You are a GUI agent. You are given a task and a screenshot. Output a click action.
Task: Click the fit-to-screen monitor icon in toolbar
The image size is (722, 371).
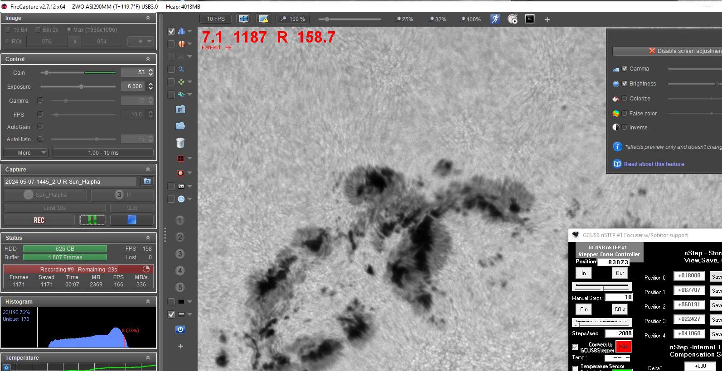pyautogui.click(x=244, y=19)
